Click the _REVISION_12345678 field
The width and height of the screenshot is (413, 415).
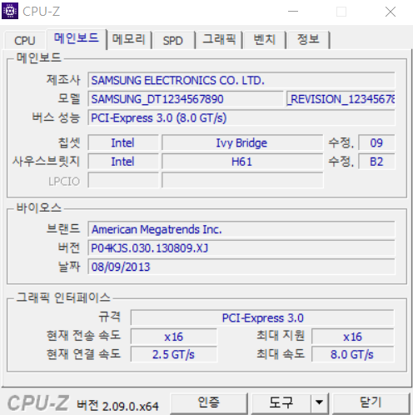coord(341,99)
